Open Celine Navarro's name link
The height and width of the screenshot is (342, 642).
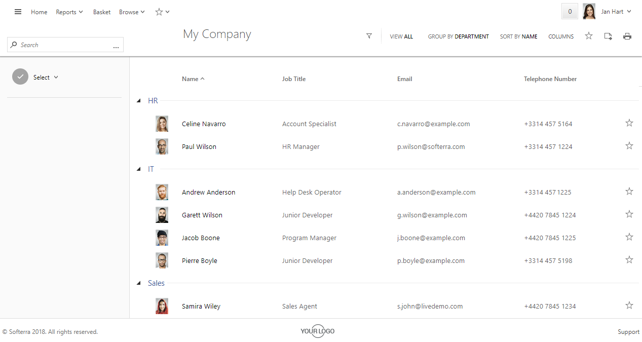(x=204, y=124)
